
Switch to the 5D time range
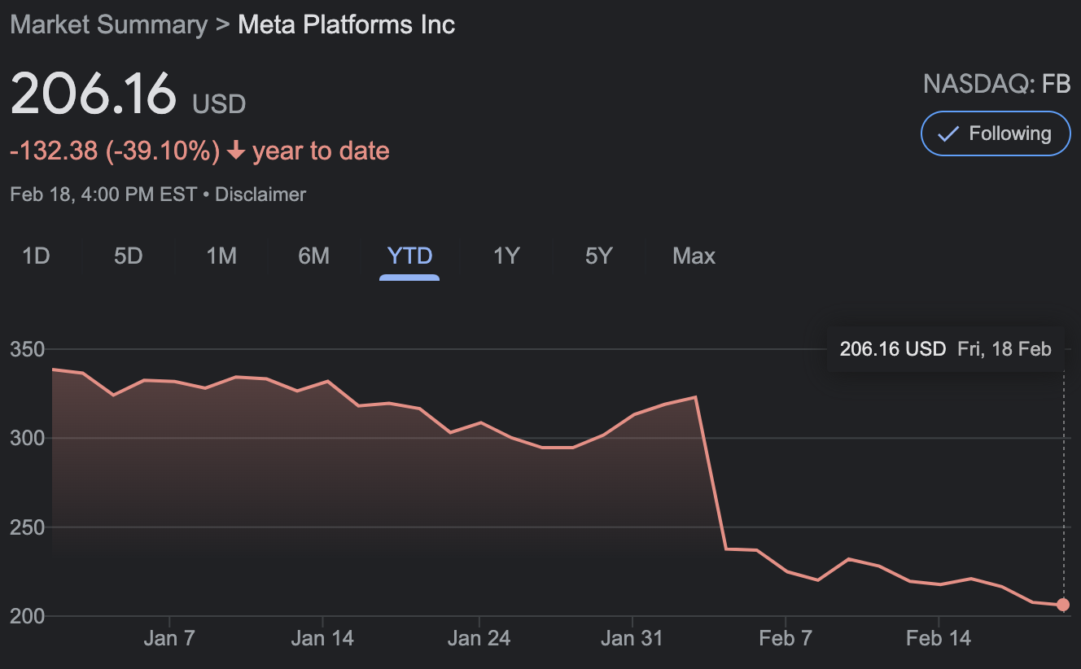[x=128, y=256]
